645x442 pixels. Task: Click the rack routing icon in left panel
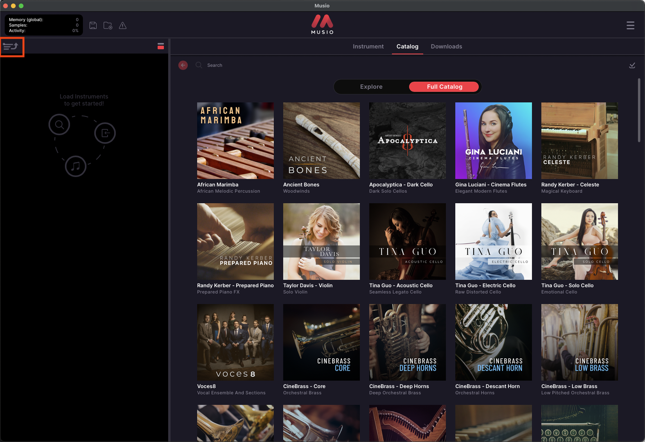click(11, 47)
